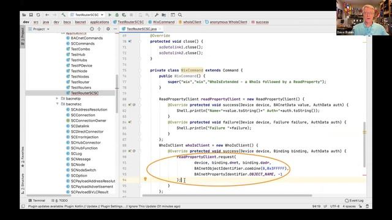Click the Save All disk icon
The width and height of the screenshot is (392, 220).
[x=31, y=15]
